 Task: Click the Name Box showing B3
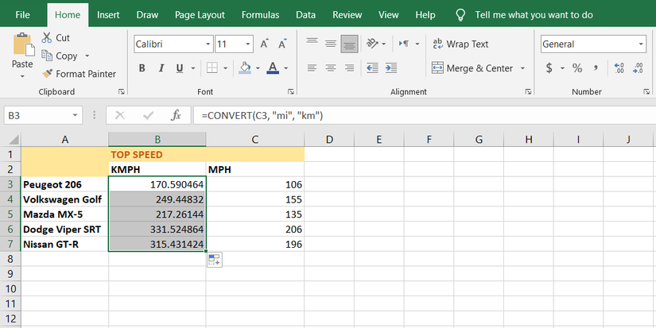40,115
